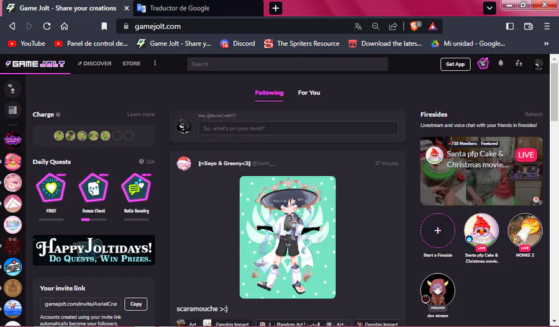Open the Brave Rewards triangle icon
The height and width of the screenshot is (327, 559).
pos(432,26)
